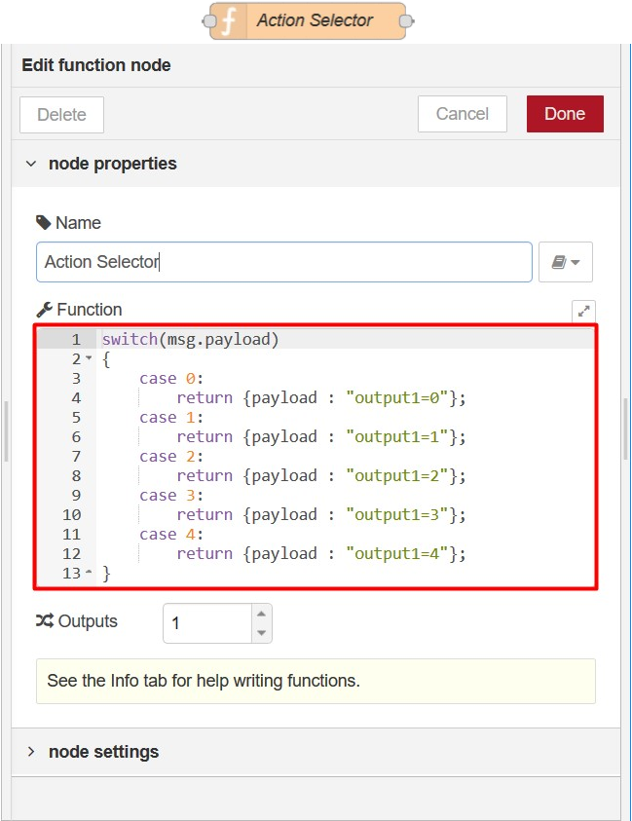Collapse the code fold arrow on line 2

tap(88, 358)
